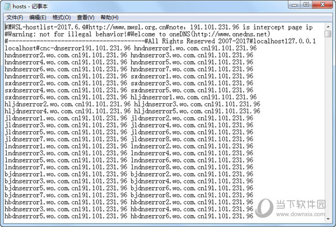
Task: Click the entry 'lndnserror3.wo.com.cn'
Action: point(41,153)
